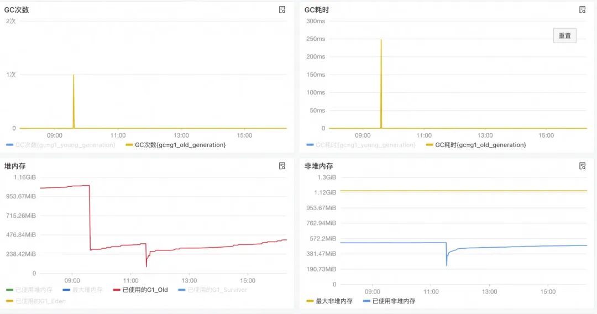597x314 pixels.
Task: Click the dip in 已使用非堆内存 line
Action: (447, 265)
